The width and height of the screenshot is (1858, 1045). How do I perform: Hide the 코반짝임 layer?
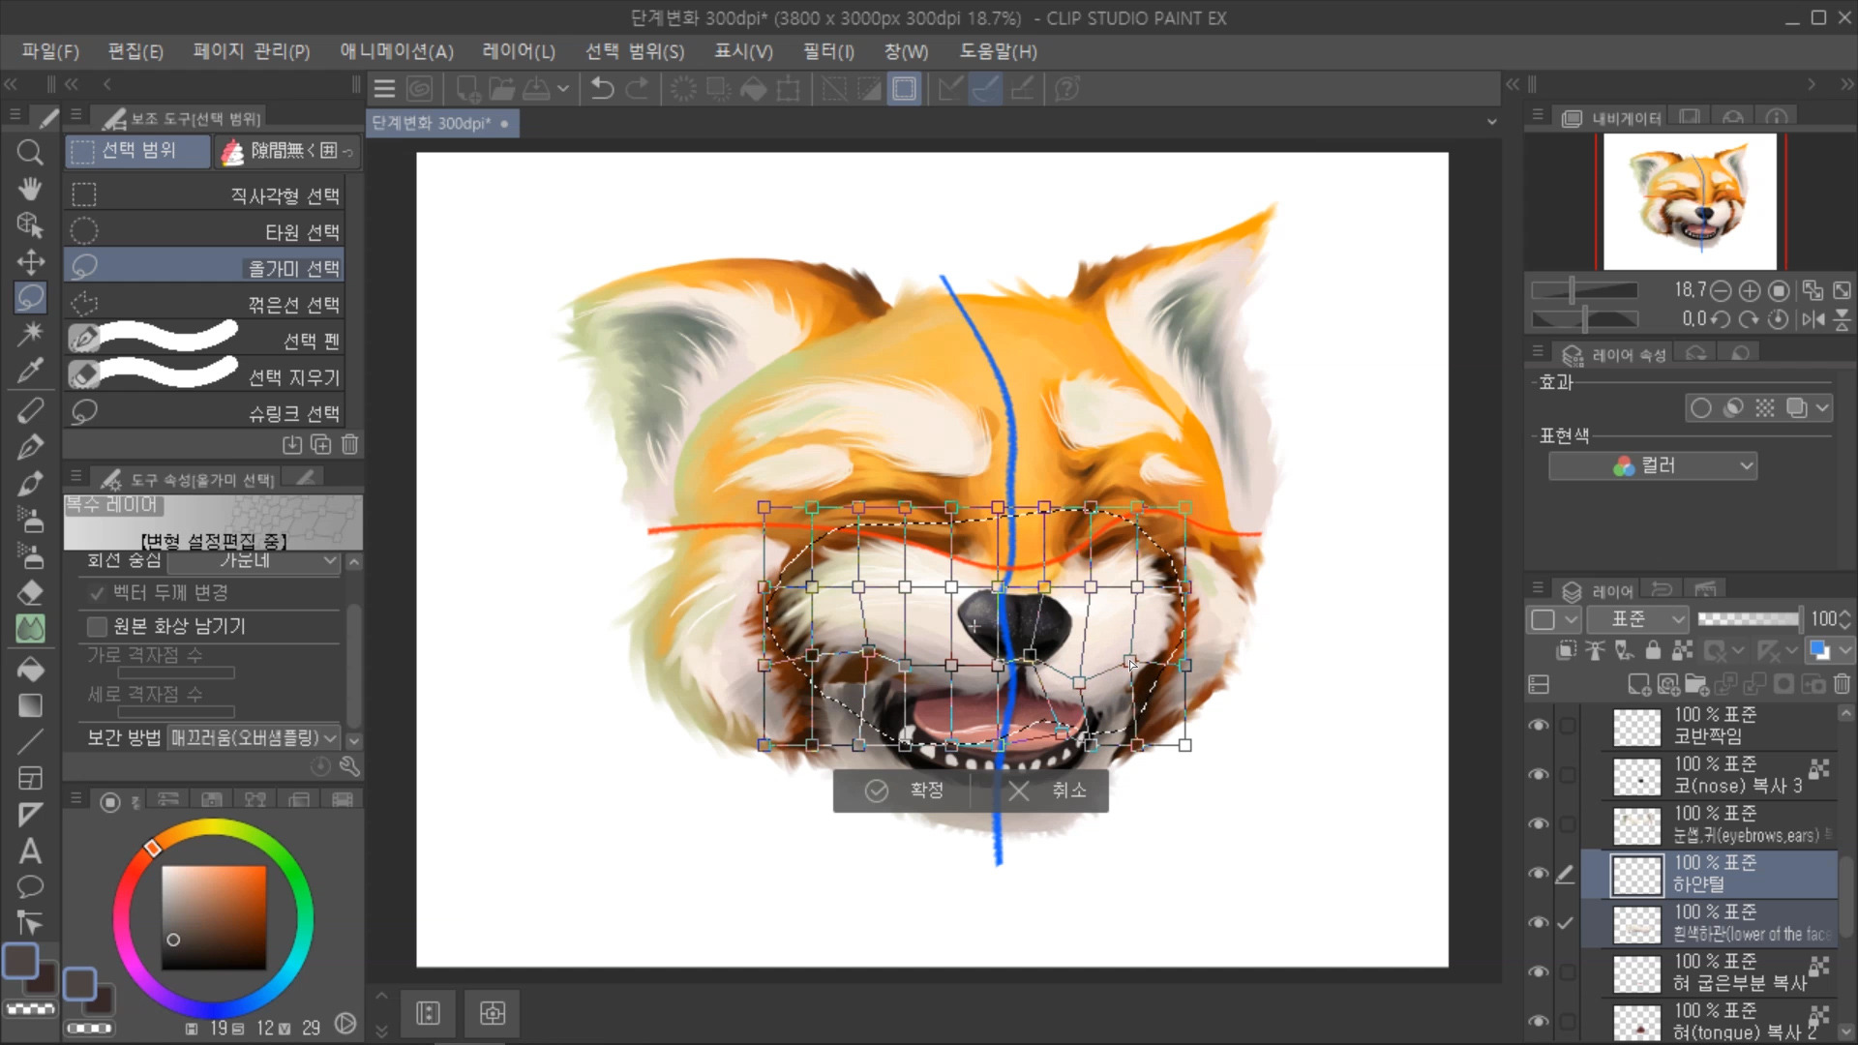pyautogui.click(x=1539, y=726)
